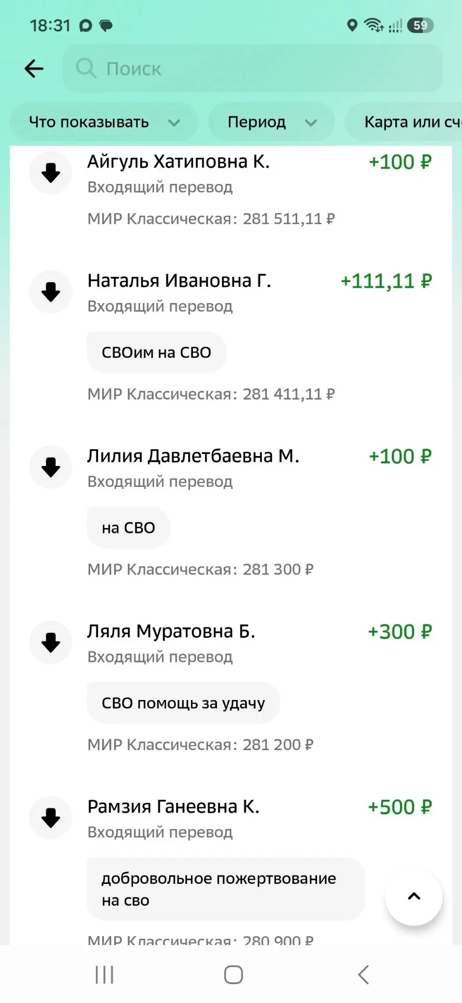
Task: Open transaction from Лилия Давлетбаевна М.
Action: [231, 512]
